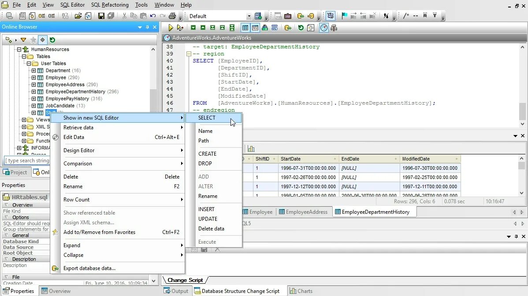Click the Save icon on the toolbar
The height and width of the screenshot is (296, 528).
[100, 16]
